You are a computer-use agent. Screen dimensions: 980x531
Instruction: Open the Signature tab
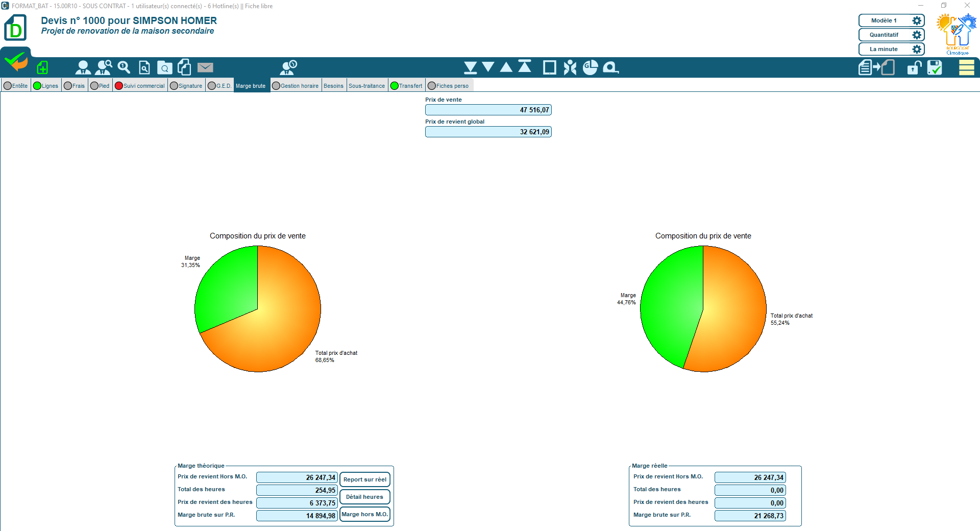coord(186,86)
